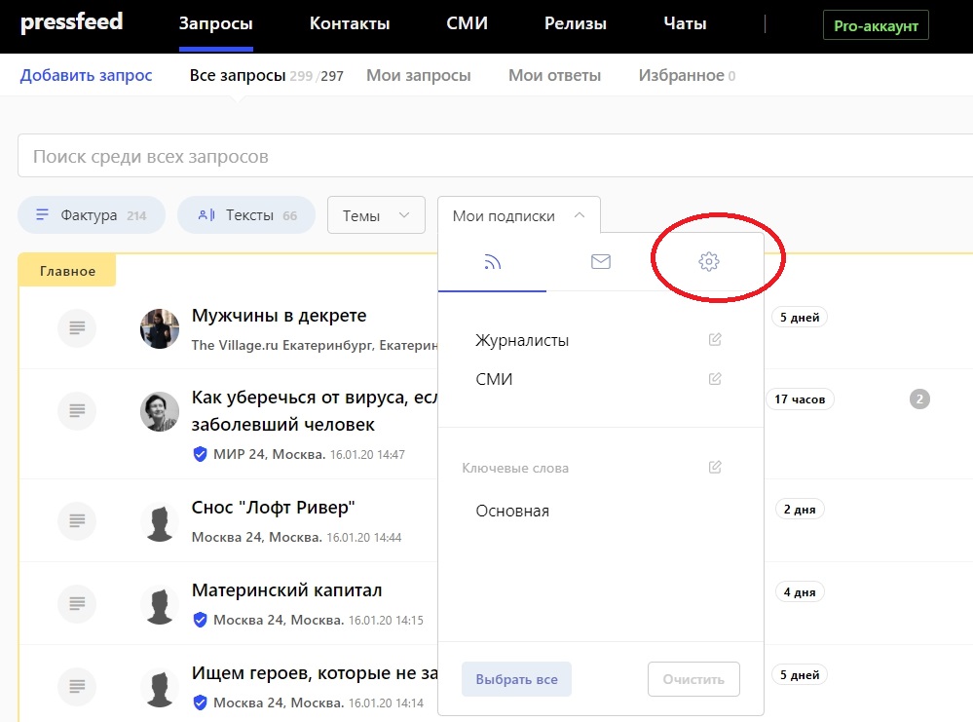This screenshot has width=973, height=722.
Task: Click edit icon next to Журналисты
Action: click(715, 340)
